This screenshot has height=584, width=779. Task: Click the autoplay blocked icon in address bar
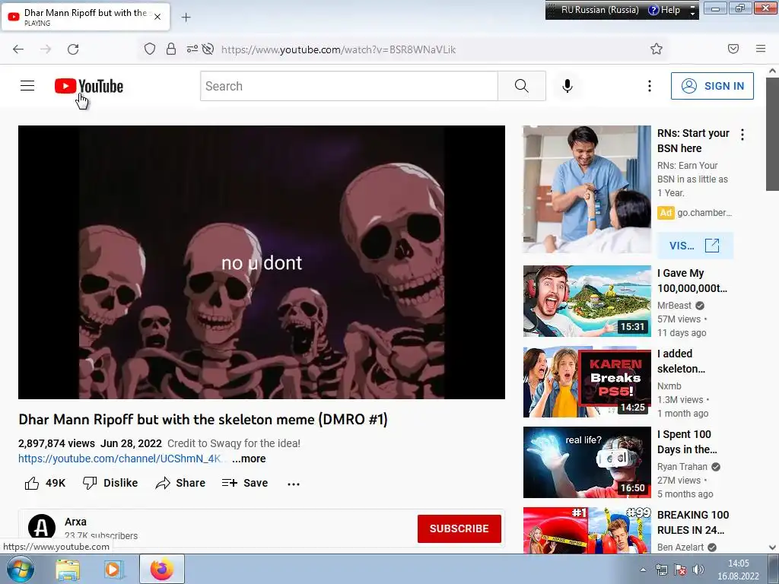pos(208,49)
